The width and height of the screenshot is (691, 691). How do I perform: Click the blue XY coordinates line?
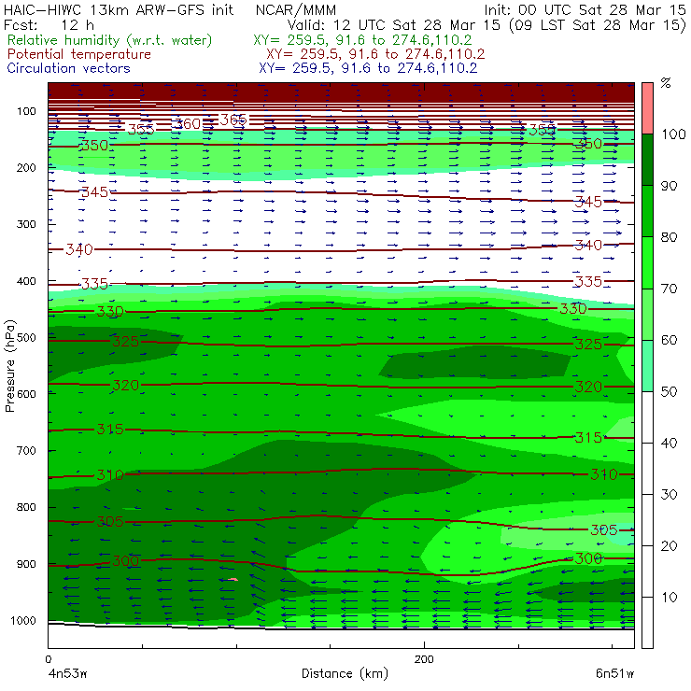tap(368, 68)
